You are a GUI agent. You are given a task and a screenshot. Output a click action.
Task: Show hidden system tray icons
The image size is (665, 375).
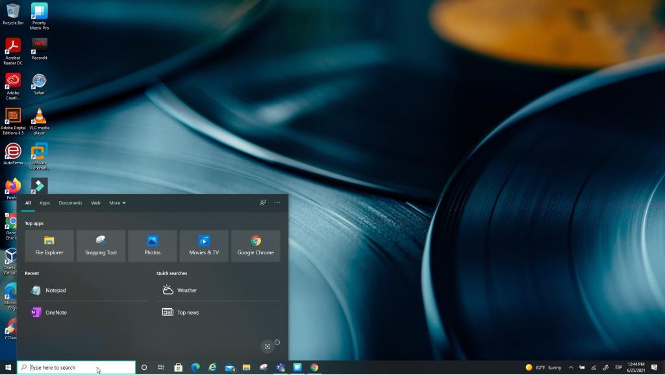pyautogui.click(x=571, y=367)
